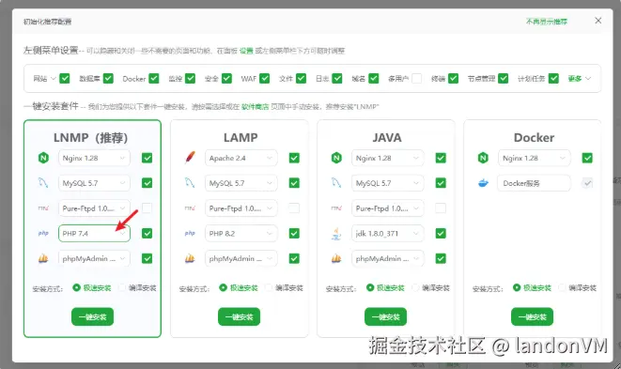Click the Apache feather icon in LAMP card
The height and width of the screenshot is (369, 621).
[x=190, y=158]
